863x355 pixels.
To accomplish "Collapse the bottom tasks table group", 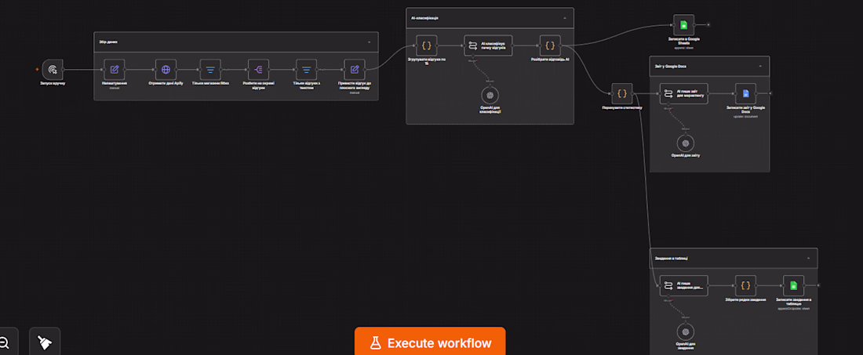I will tap(809, 258).
